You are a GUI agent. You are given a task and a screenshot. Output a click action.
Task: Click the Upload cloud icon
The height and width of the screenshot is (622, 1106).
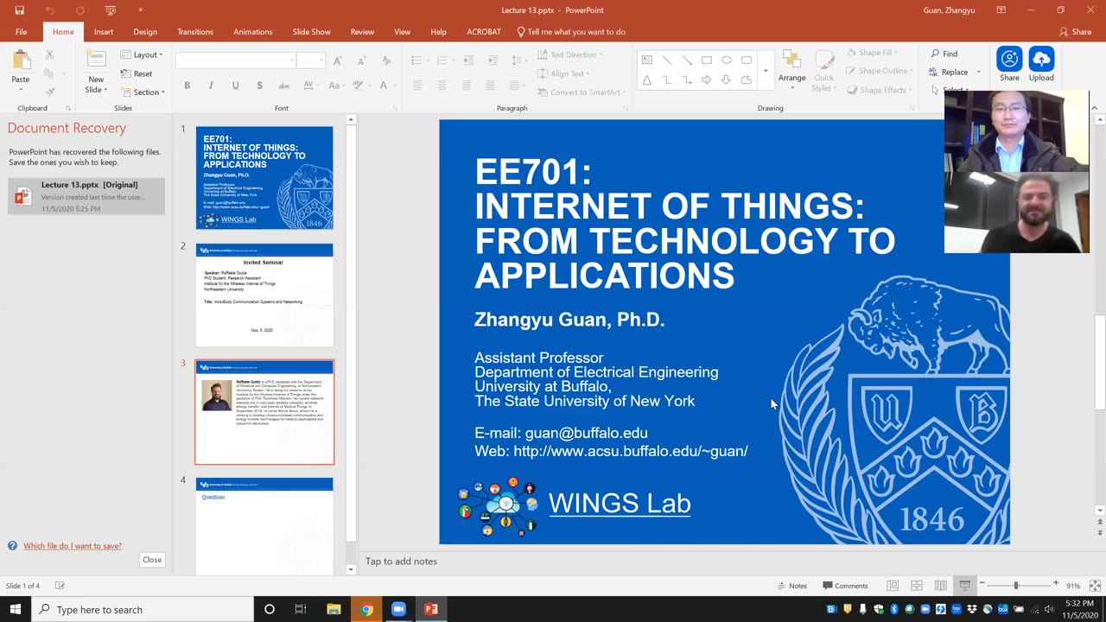(1041, 59)
